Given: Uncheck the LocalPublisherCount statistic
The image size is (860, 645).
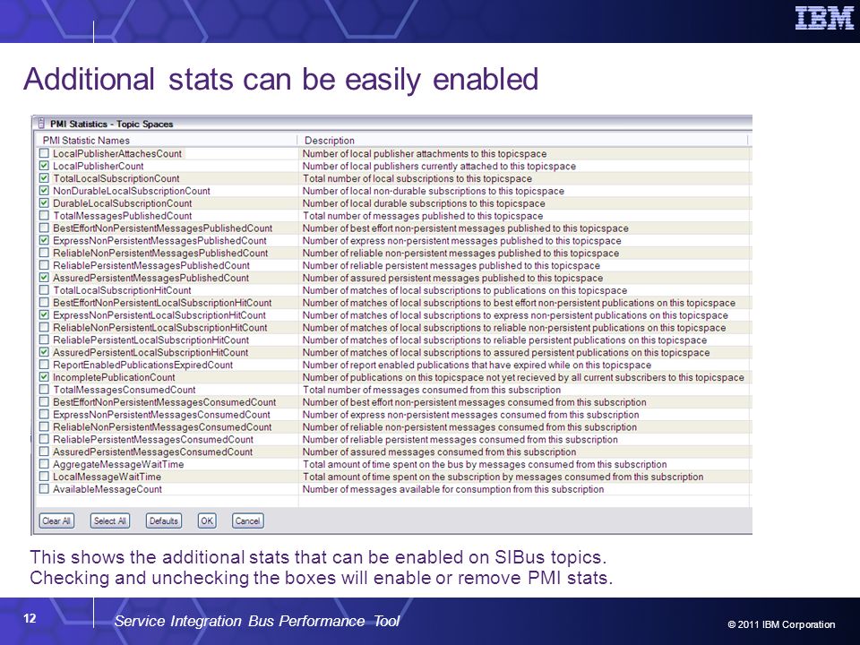Looking at the screenshot, I should click(x=45, y=166).
